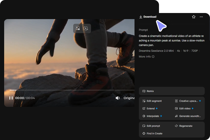
Task: Click the Remix button
Action: pos(172,91)
